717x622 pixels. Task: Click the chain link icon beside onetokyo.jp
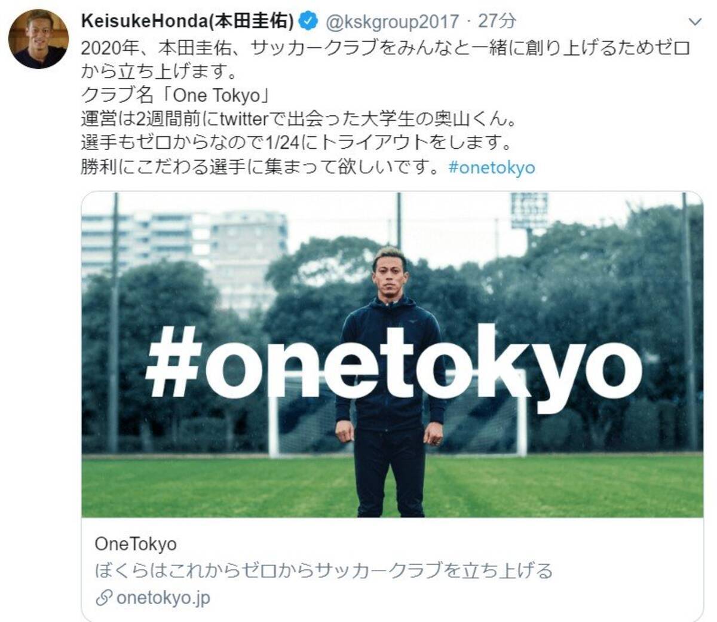click(x=103, y=598)
